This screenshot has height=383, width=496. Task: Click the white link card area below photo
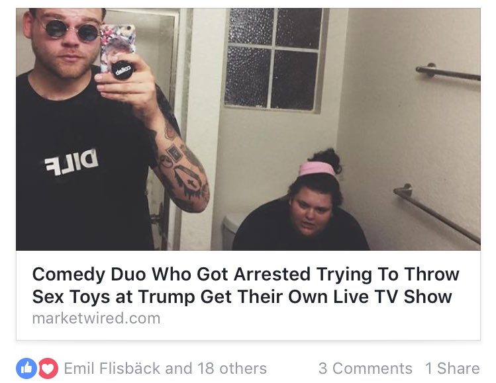248,296
